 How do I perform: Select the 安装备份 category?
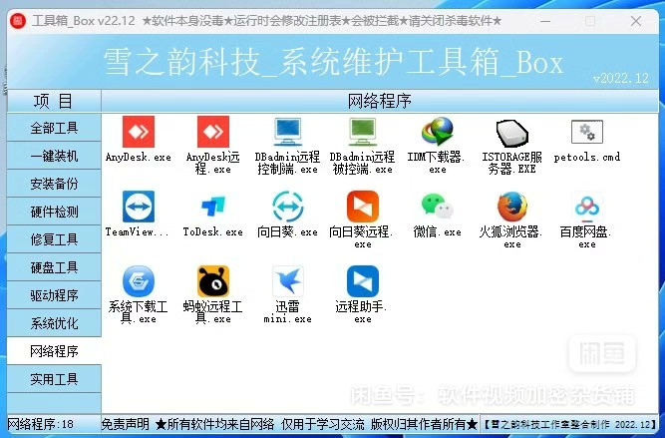54,184
